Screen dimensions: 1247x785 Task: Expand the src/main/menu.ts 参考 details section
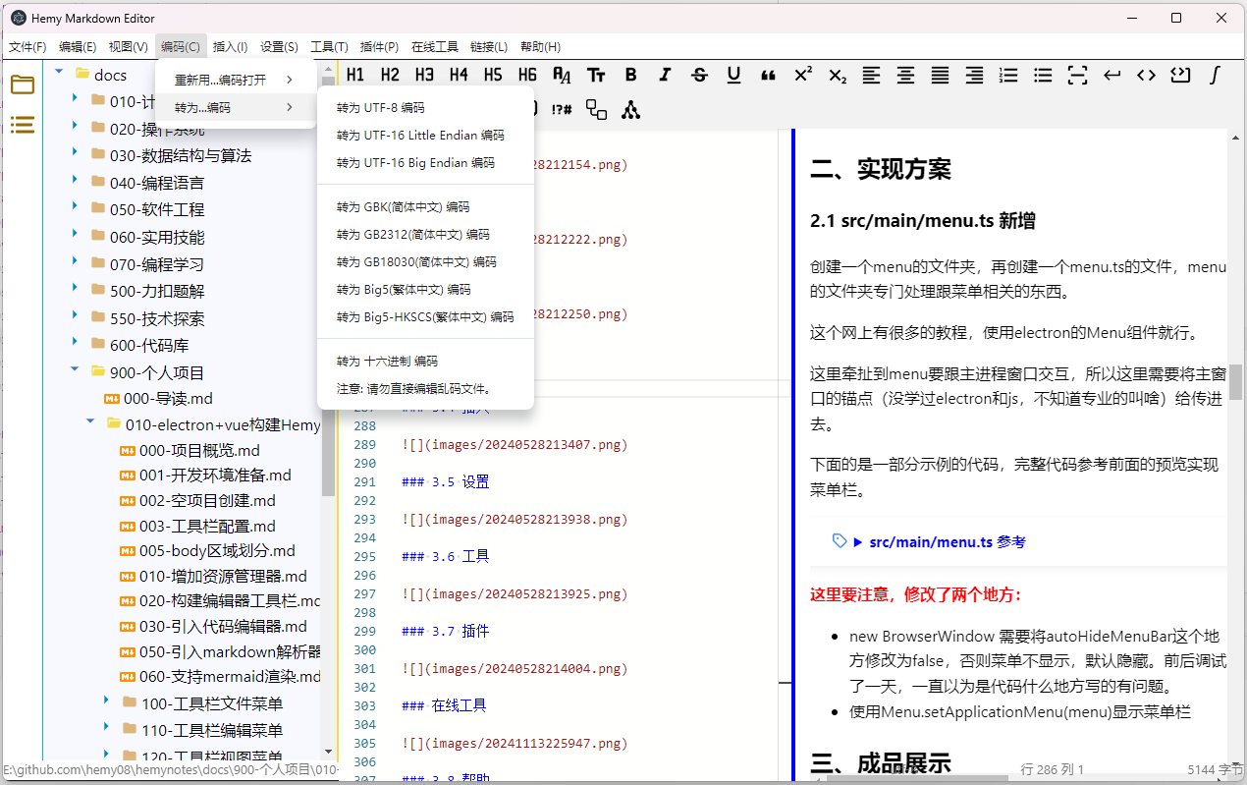click(857, 541)
